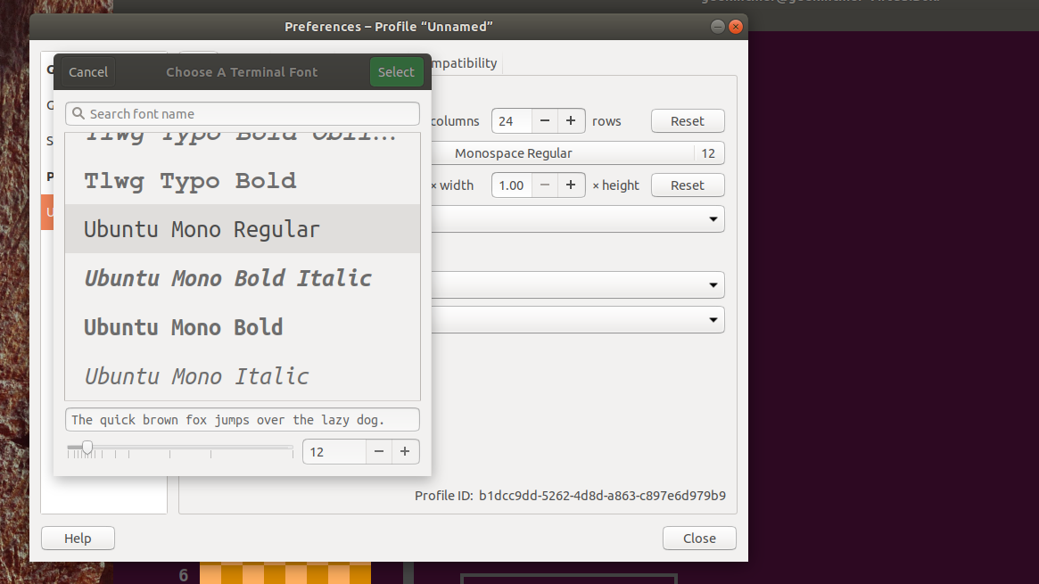Increase cell width using the plus button

(x=571, y=185)
